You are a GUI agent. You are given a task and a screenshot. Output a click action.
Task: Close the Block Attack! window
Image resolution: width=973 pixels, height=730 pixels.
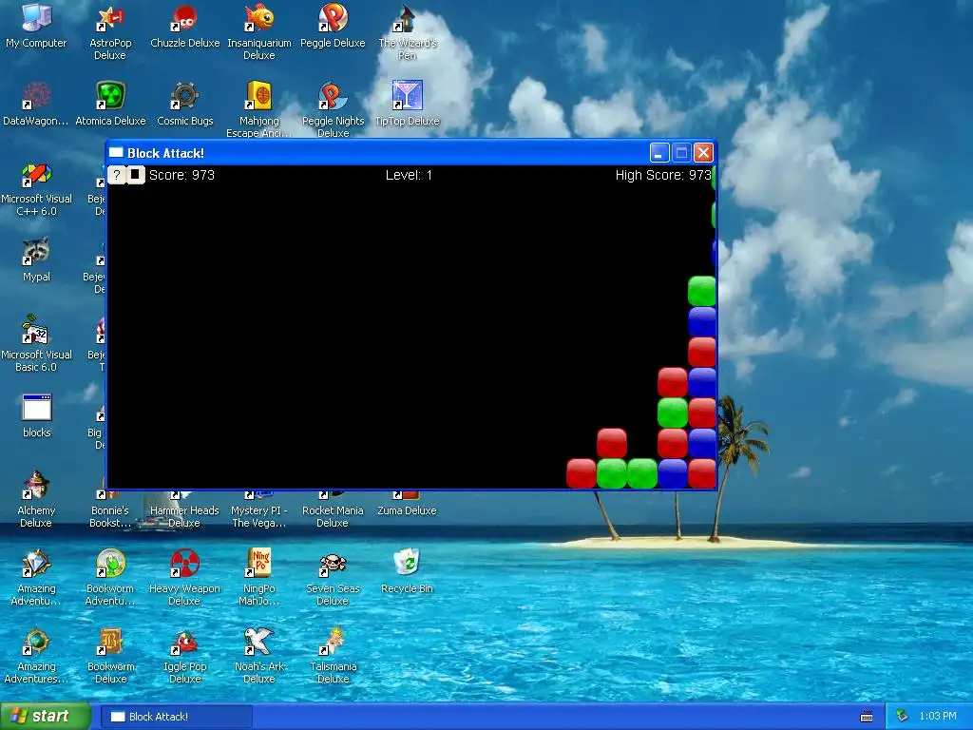click(x=703, y=153)
